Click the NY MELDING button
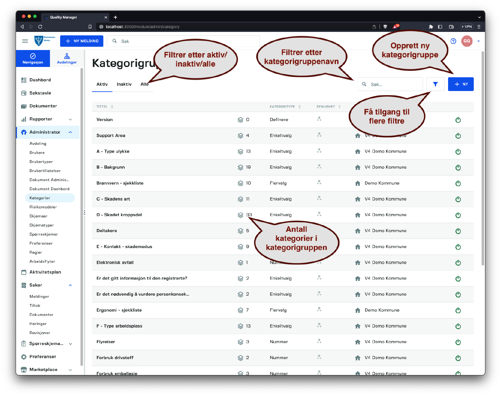The image size is (501, 396). [82, 41]
